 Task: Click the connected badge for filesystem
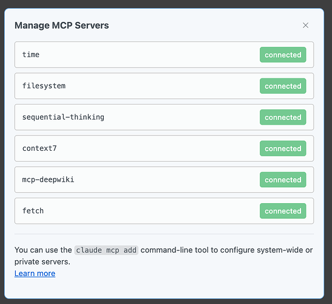click(x=283, y=86)
